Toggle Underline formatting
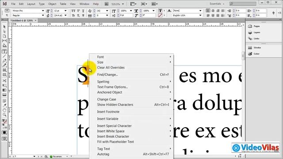 pos(83,11)
